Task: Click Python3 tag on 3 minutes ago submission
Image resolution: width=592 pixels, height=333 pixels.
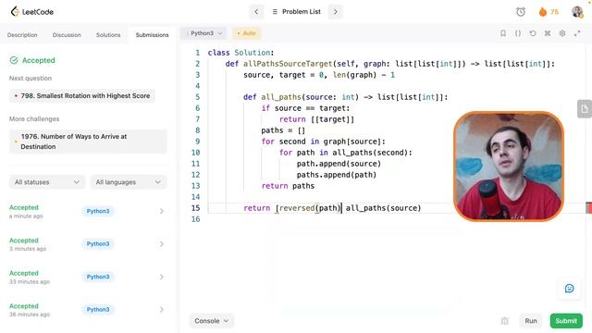Action: click(98, 244)
